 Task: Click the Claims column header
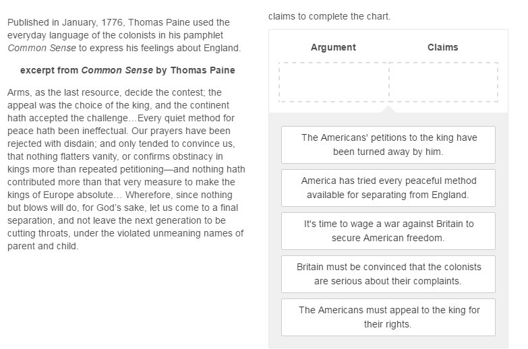pyautogui.click(x=442, y=47)
